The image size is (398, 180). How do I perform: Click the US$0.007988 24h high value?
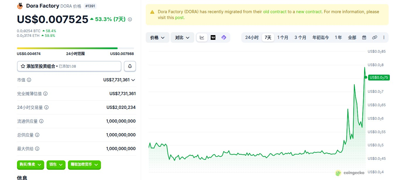122,54
